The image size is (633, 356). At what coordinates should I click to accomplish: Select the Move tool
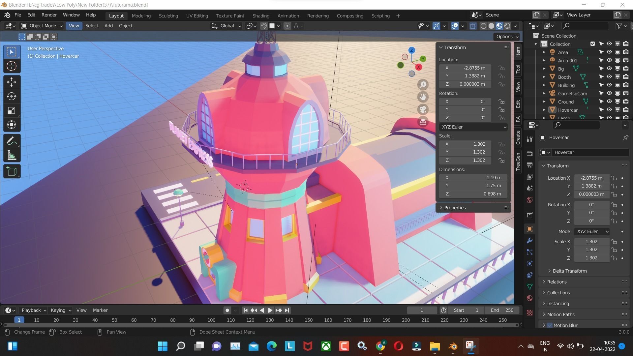point(12,82)
